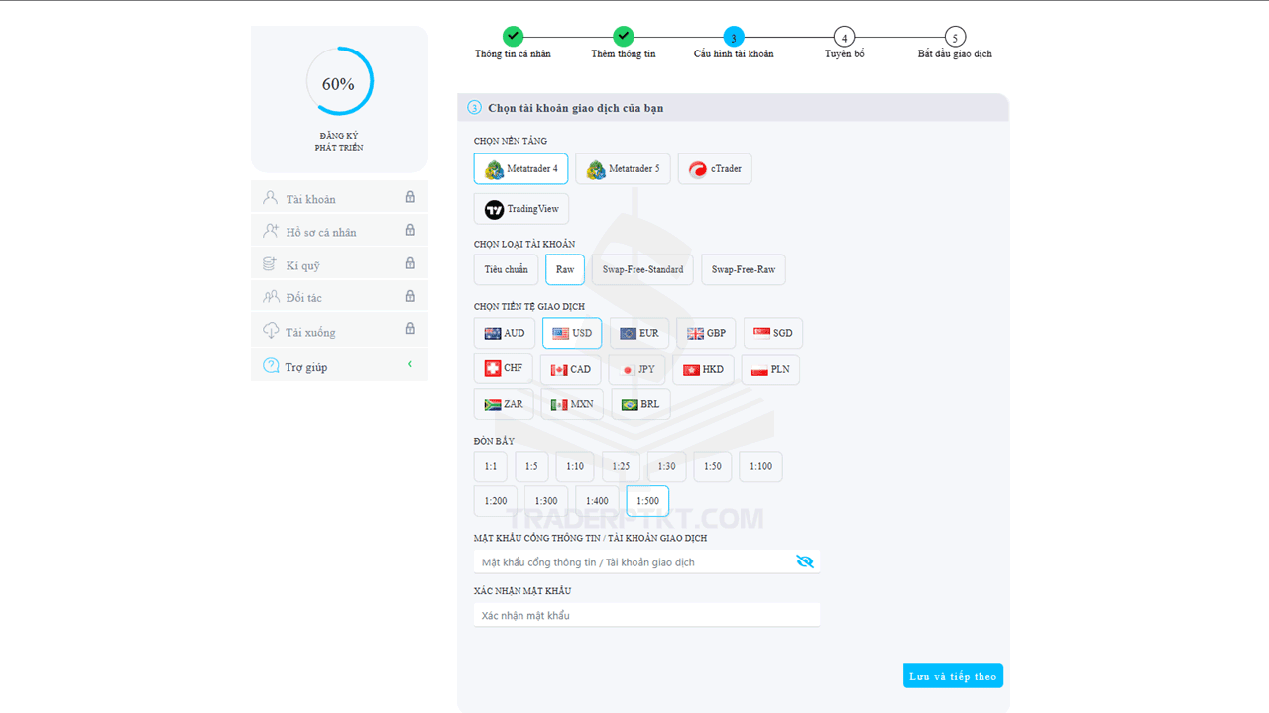Pick JPY currency option
The width and height of the screenshot is (1269, 713).
[637, 369]
